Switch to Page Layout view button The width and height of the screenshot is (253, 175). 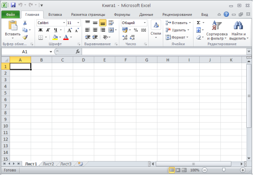[178, 170]
